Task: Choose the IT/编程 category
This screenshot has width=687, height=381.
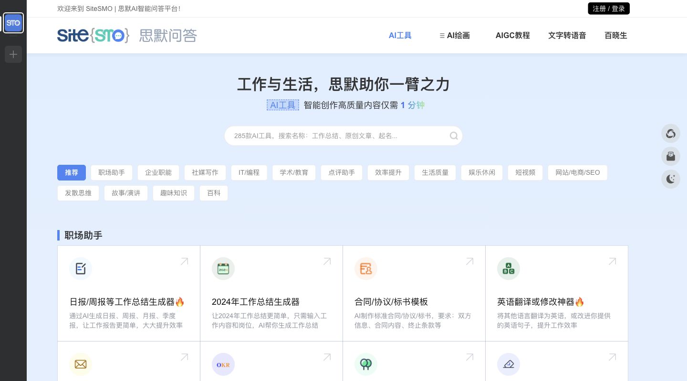Action: pos(249,172)
